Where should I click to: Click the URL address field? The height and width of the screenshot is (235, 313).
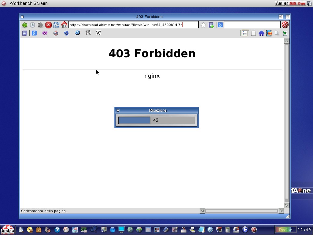[133, 25]
